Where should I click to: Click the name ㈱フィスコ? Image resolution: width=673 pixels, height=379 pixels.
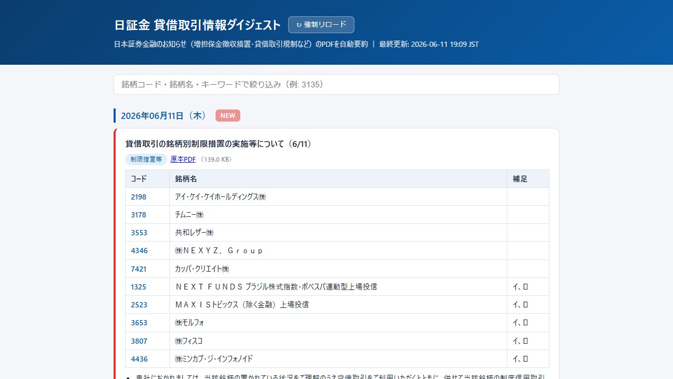point(189,341)
